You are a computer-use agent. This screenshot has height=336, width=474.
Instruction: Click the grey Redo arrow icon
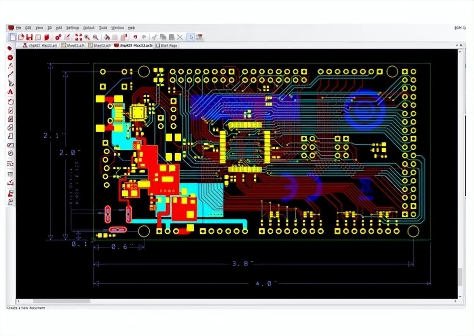144,37
